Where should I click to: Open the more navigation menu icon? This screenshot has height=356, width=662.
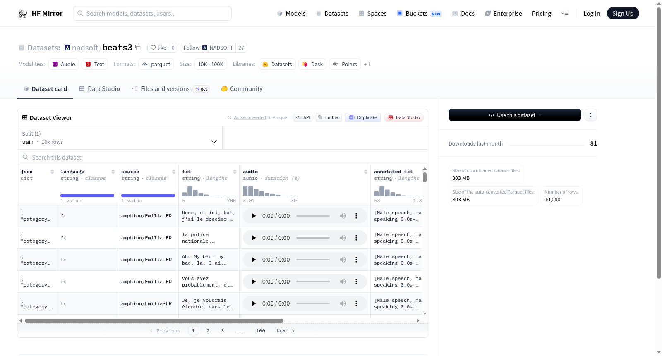click(565, 13)
